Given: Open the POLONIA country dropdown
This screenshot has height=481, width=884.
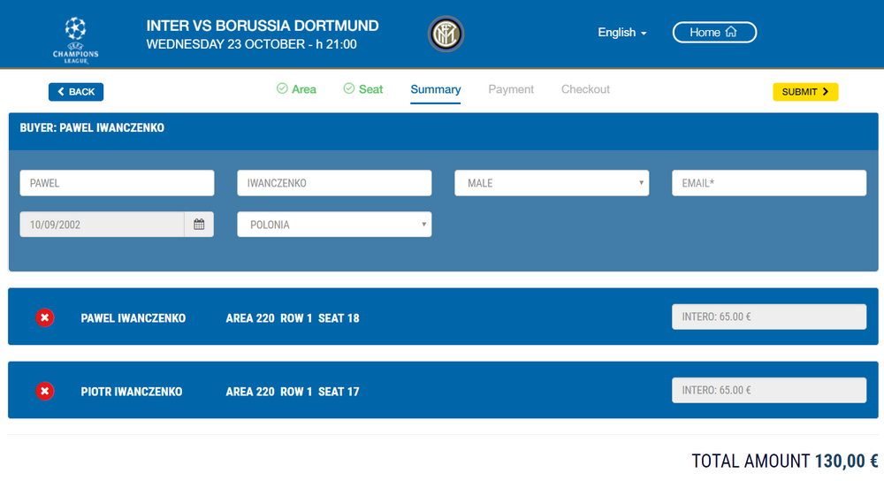Looking at the screenshot, I should (334, 225).
